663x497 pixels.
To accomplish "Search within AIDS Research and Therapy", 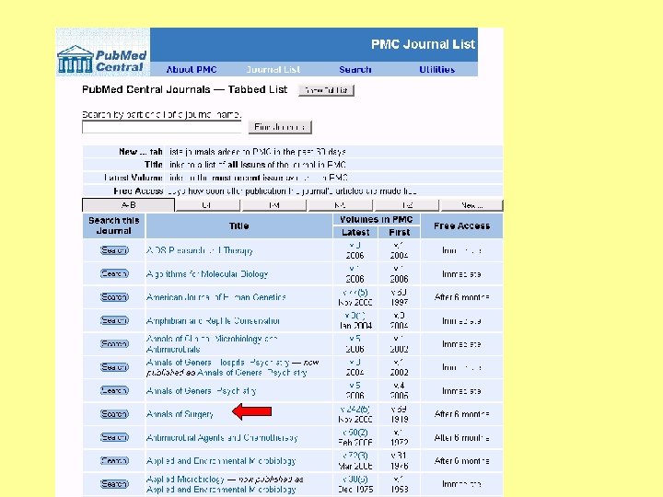I will (114, 250).
